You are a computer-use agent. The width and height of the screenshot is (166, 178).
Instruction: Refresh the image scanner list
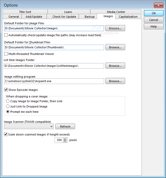pos(65,126)
